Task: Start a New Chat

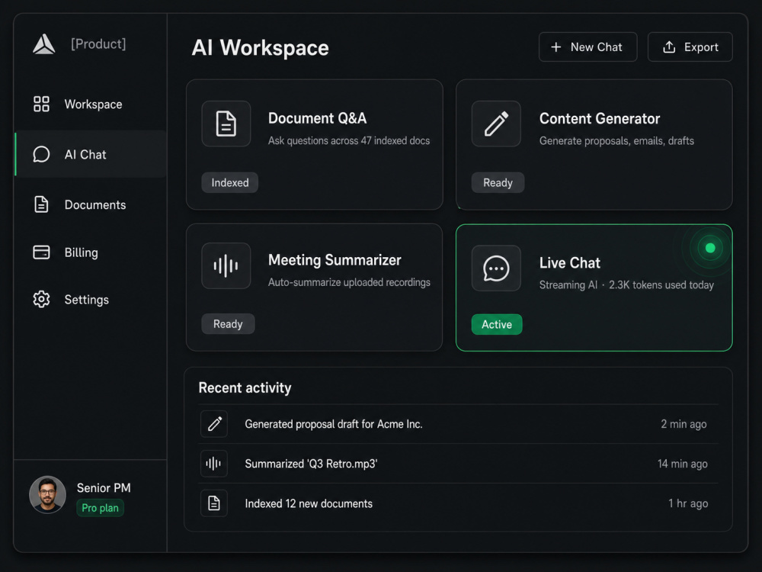Action: pos(588,47)
